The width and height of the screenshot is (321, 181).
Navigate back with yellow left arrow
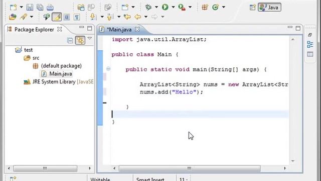[138, 17]
